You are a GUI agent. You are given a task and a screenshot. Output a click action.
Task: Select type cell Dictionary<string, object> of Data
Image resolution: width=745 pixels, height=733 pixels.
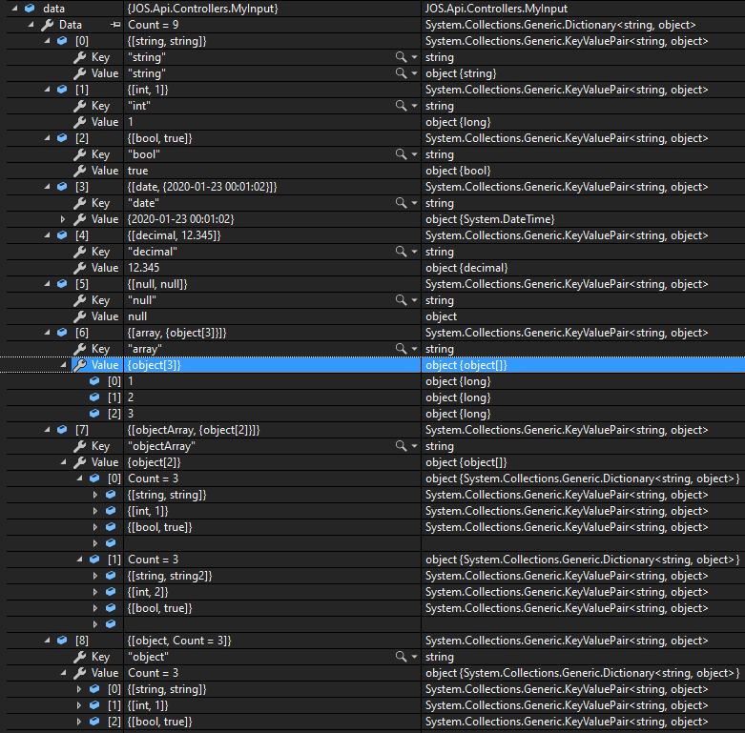[583, 24]
